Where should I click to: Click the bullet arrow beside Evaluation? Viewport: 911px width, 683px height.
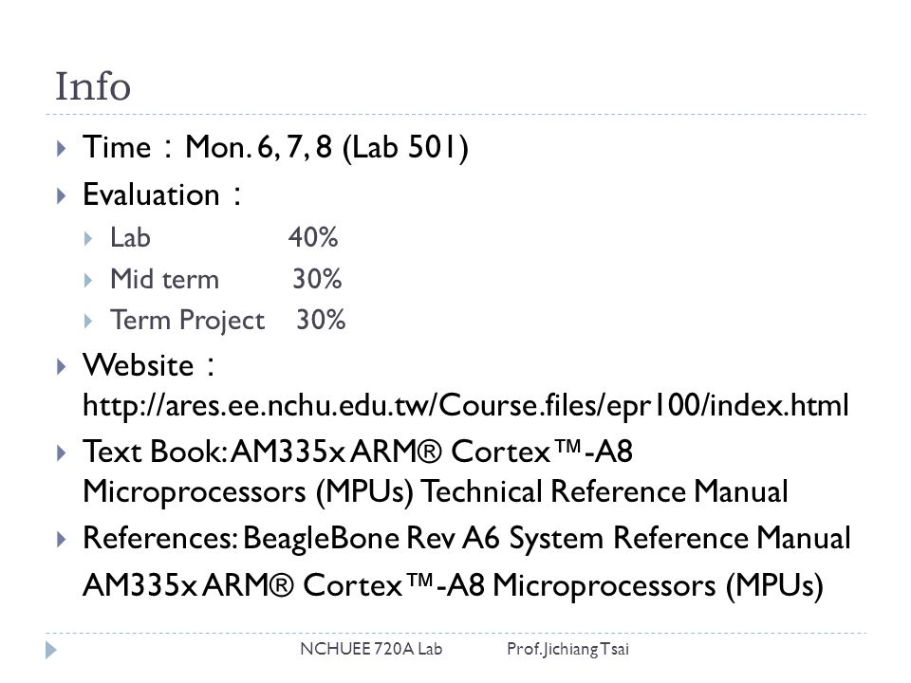coord(62,195)
